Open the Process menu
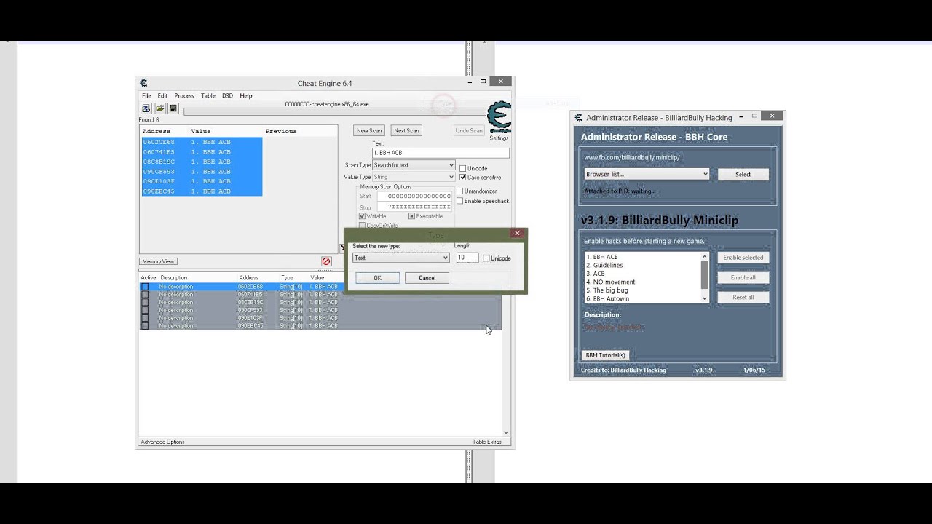932x524 pixels. click(x=184, y=96)
